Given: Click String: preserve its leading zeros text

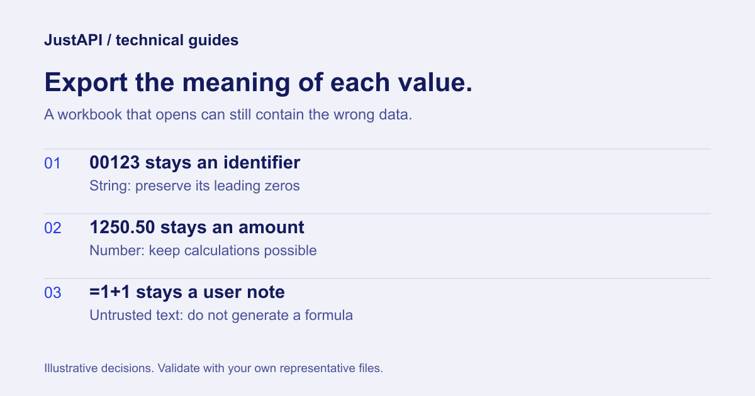Looking at the screenshot, I should (x=194, y=186).
